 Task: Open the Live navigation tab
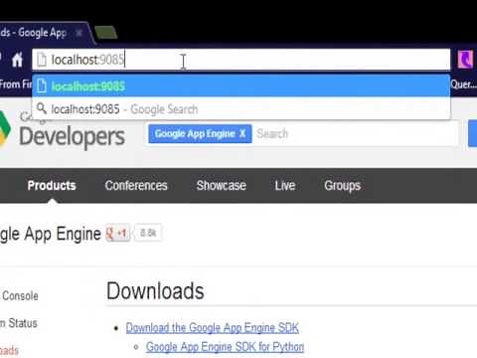click(285, 185)
